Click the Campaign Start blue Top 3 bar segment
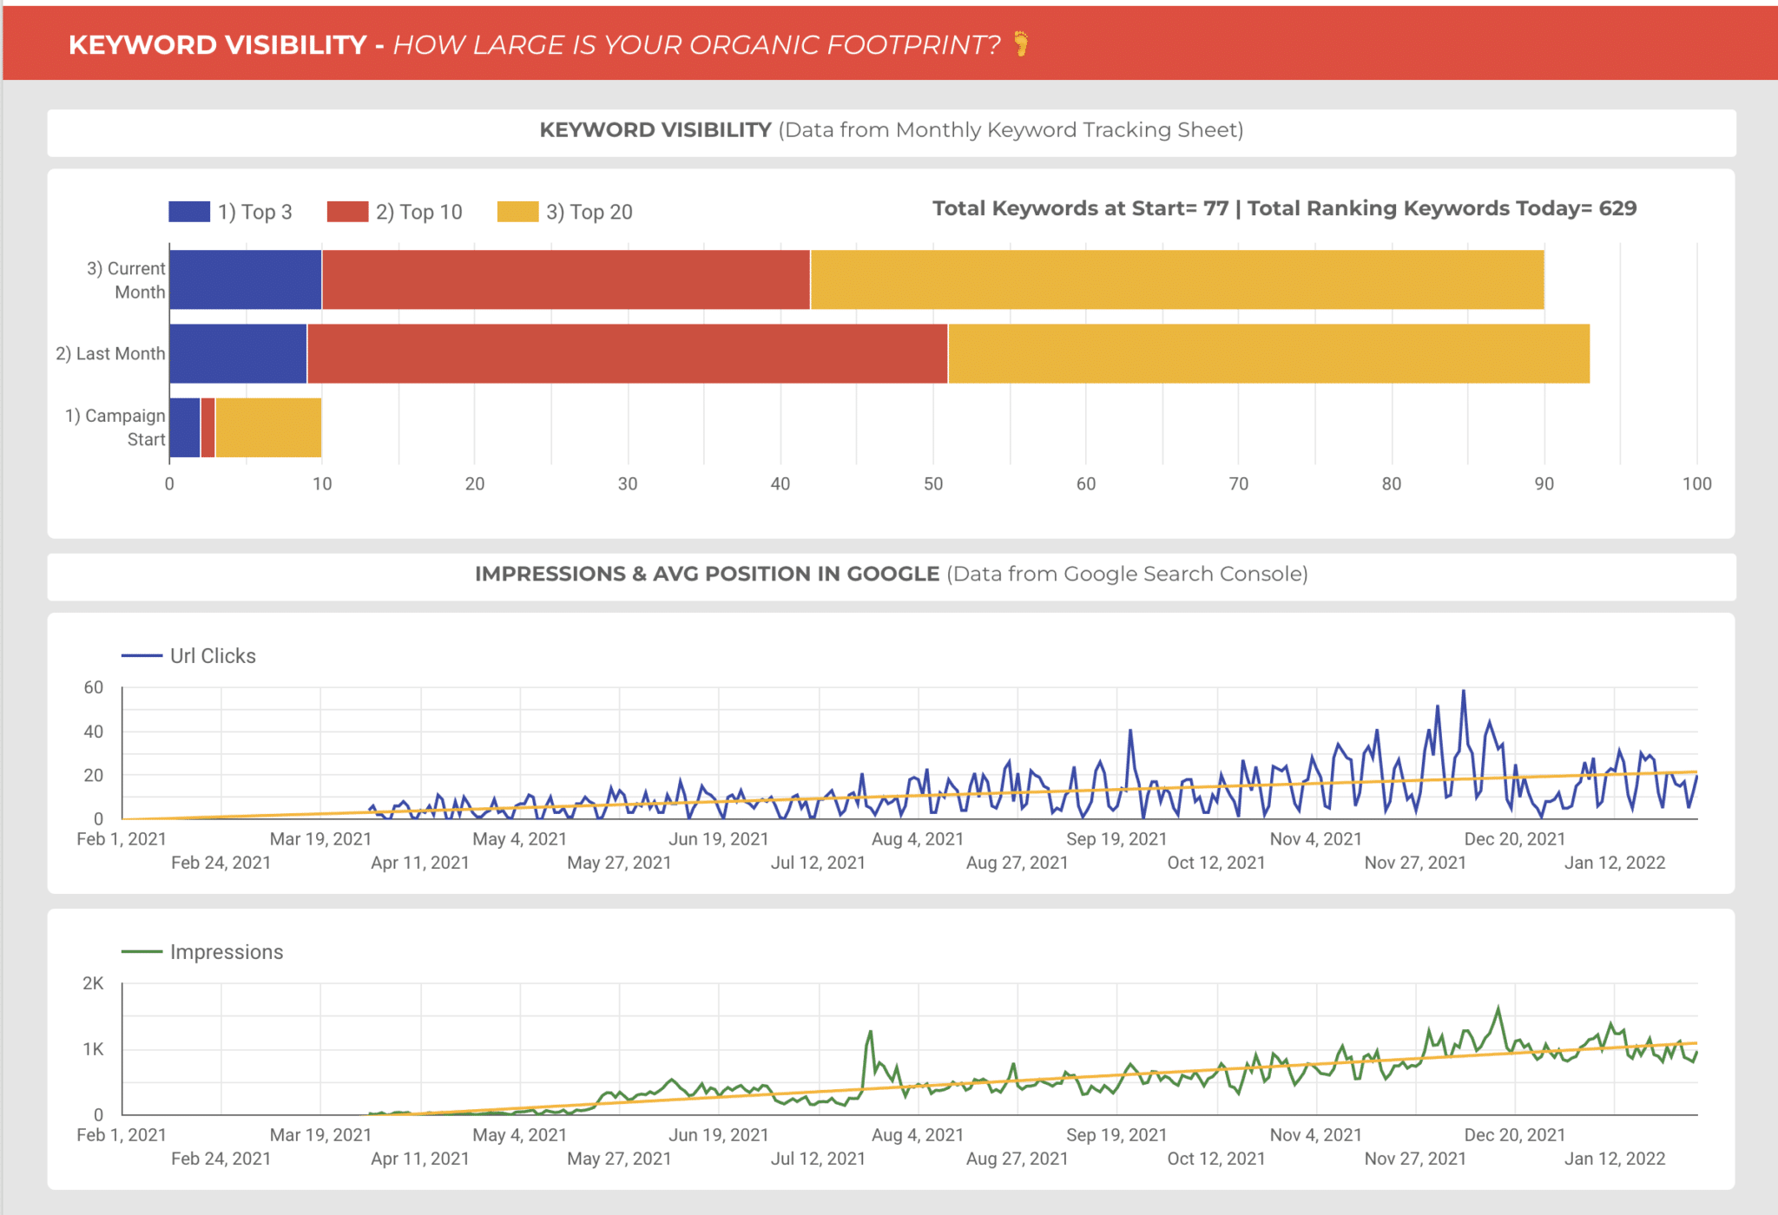 (185, 427)
